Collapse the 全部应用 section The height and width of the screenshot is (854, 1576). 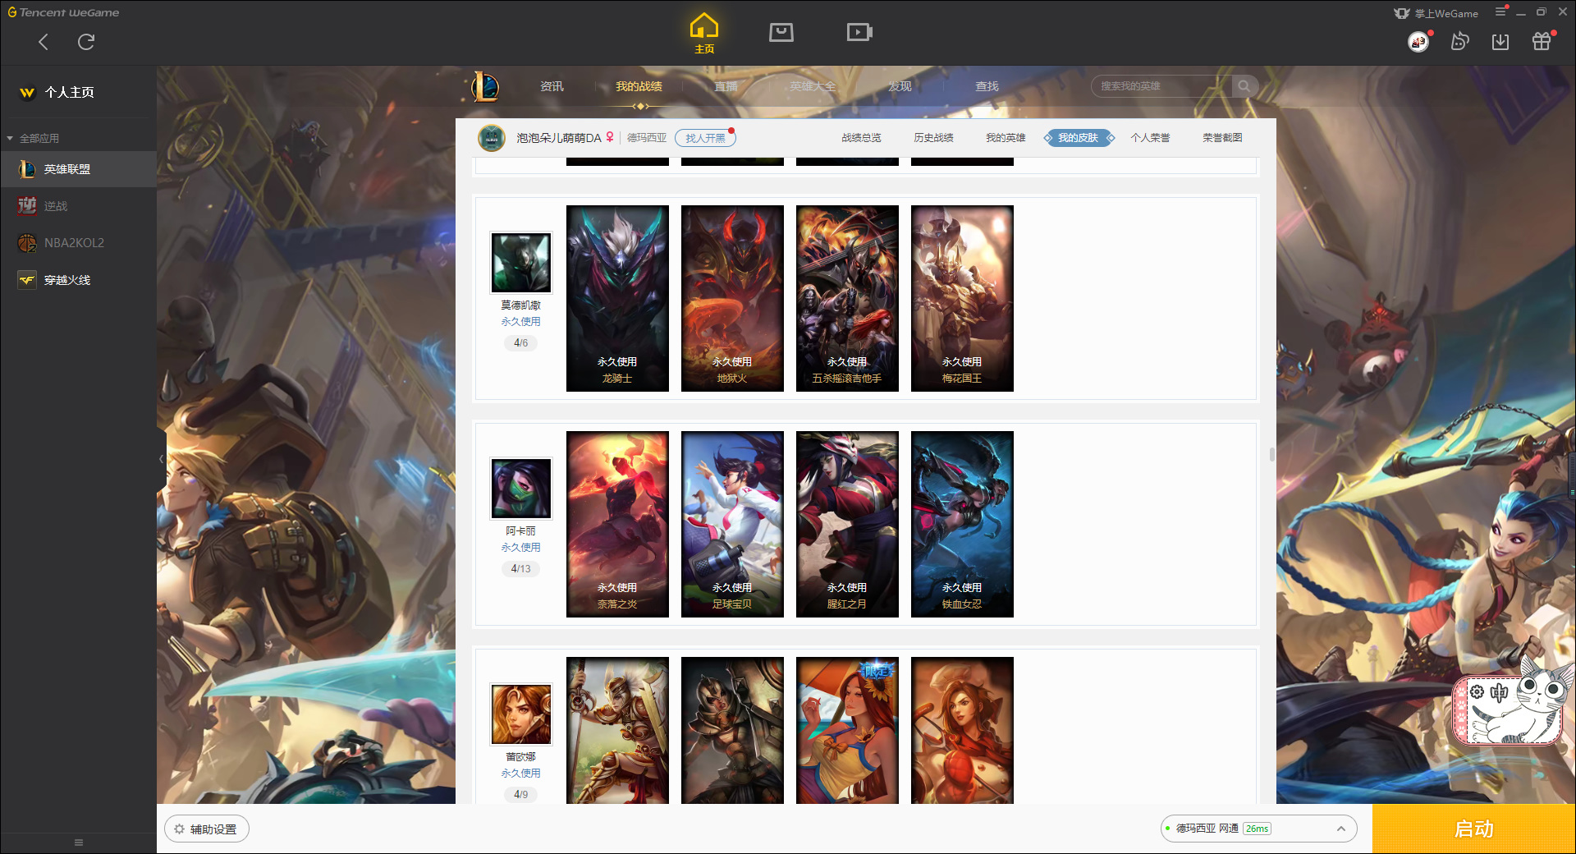tap(10, 138)
